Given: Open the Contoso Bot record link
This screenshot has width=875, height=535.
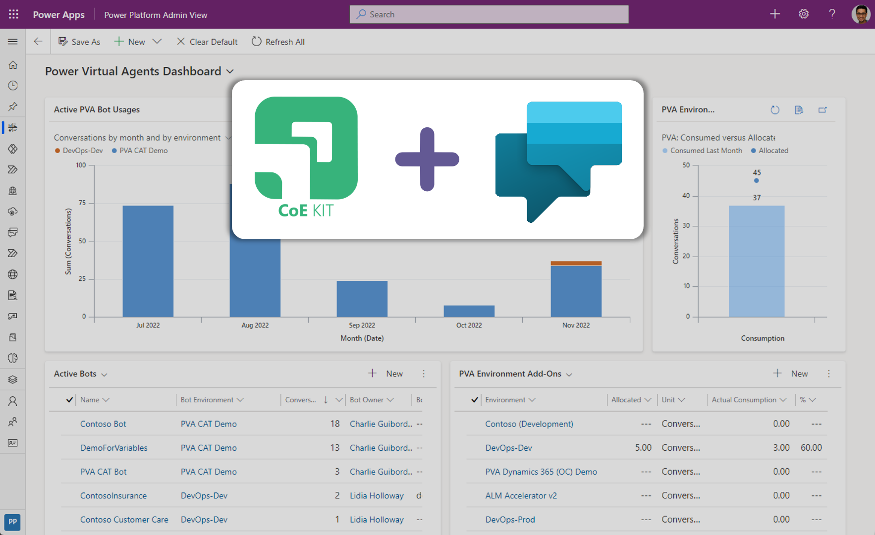Looking at the screenshot, I should (103, 424).
